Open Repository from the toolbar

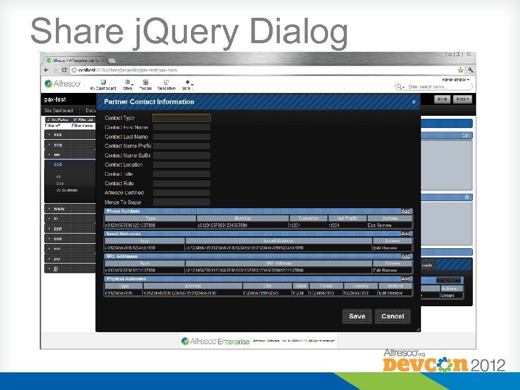pyautogui.click(x=166, y=85)
